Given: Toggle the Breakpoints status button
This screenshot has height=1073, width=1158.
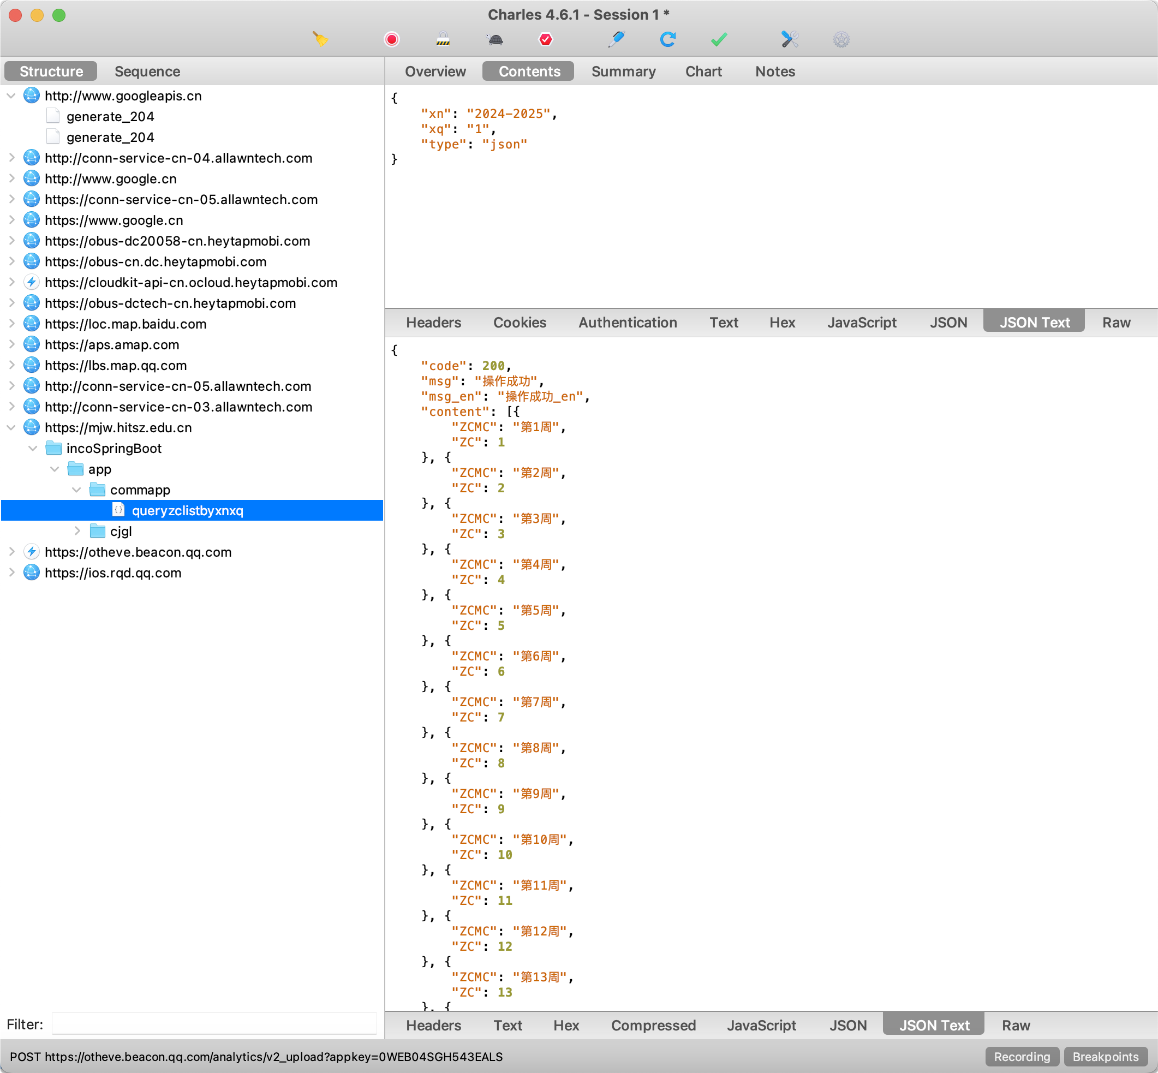Looking at the screenshot, I should click(x=1105, y=1056).
